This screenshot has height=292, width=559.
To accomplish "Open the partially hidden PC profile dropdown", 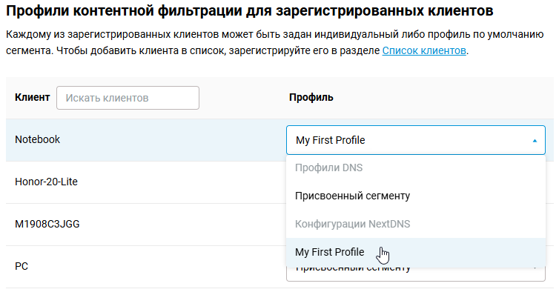I will point(416,273).
